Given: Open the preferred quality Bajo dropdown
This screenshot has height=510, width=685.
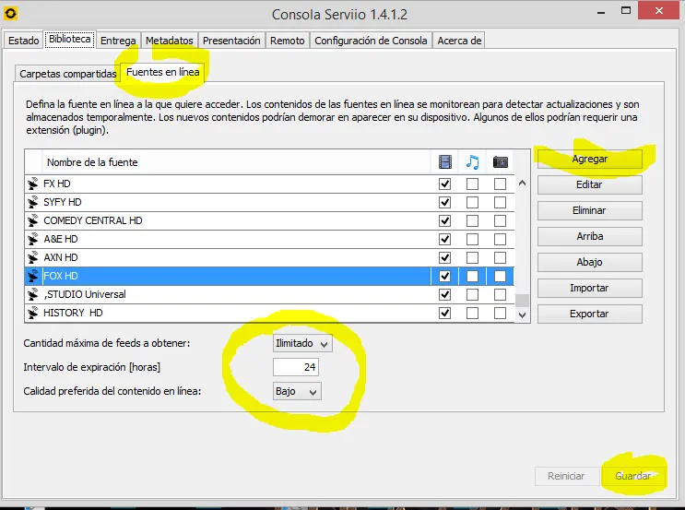Looking at the screenshot, I should tap(297, 391).
